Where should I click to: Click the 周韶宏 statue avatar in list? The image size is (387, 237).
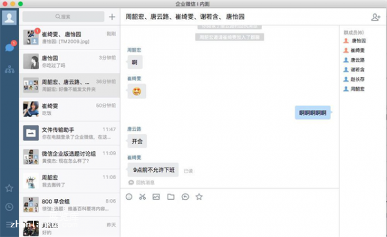click(x=31, y=180)
